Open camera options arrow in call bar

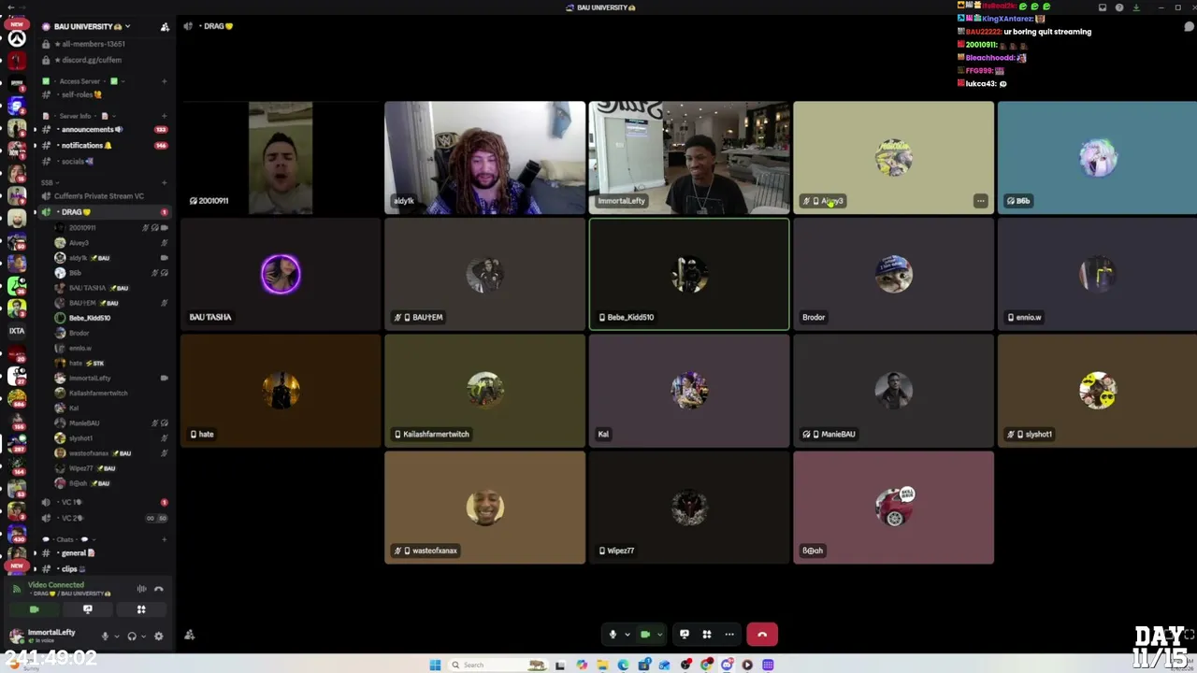click(x=659, y=635)
